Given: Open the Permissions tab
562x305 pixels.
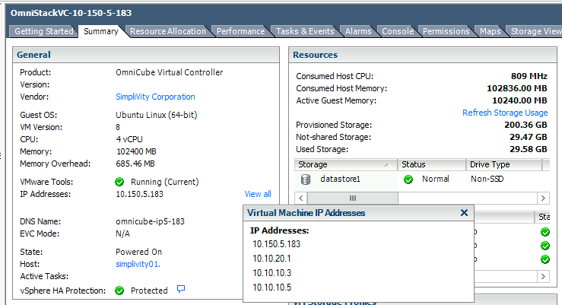Looking at the screenshot, I should pyautogui.click(x=446, y=31).
